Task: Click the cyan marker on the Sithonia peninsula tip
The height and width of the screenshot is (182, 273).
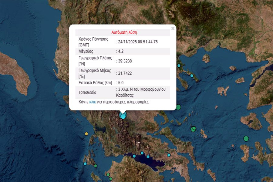Action: coord(192,76)
